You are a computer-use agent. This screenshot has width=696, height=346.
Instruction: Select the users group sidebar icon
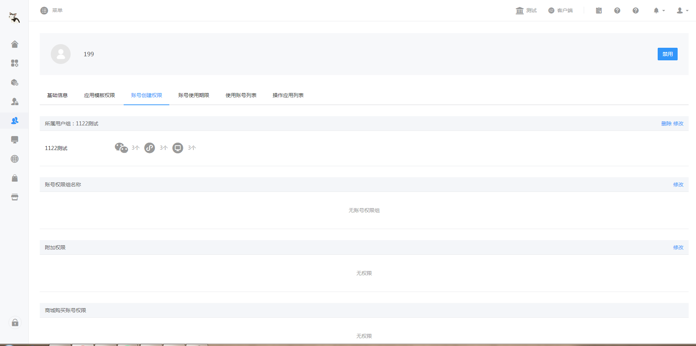click(x=15, y=121)
